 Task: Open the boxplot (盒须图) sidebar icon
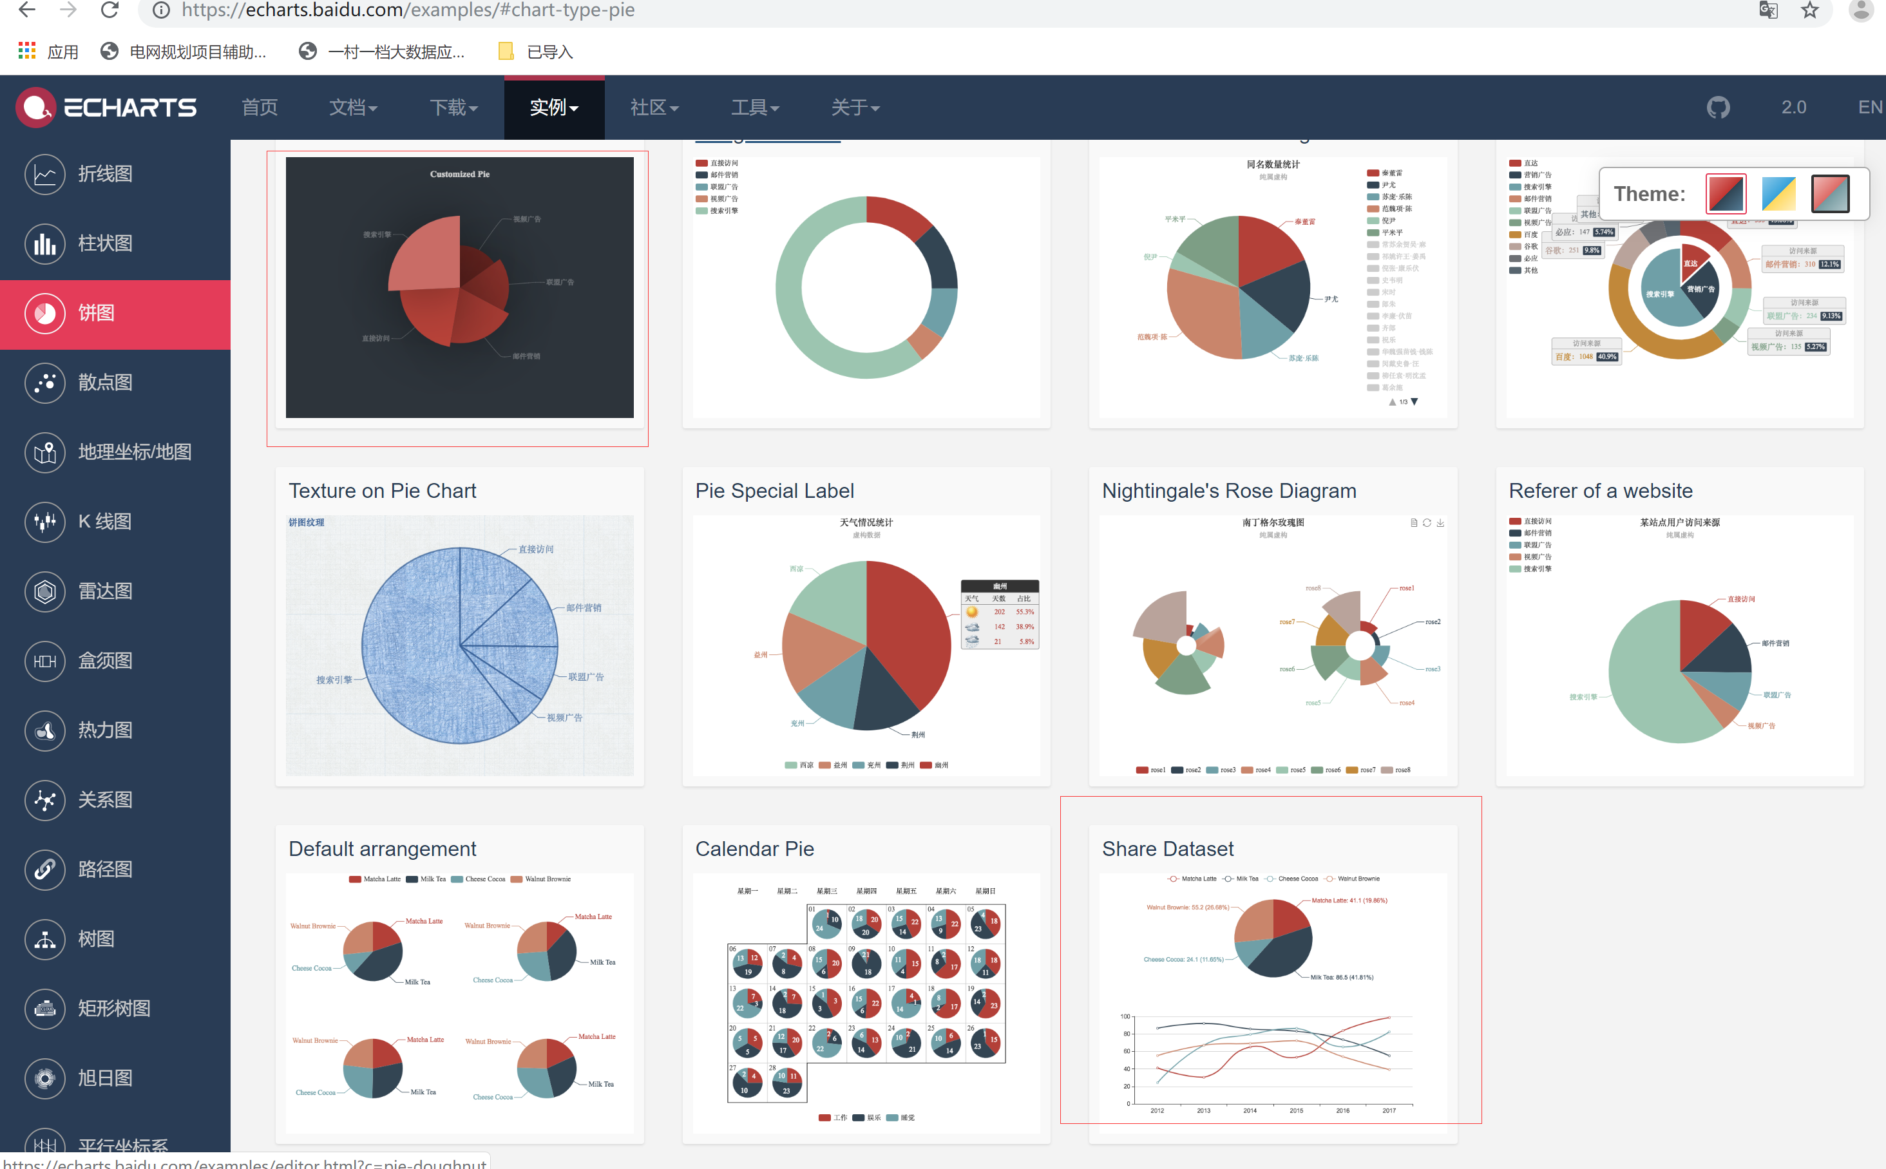[45, 661]
